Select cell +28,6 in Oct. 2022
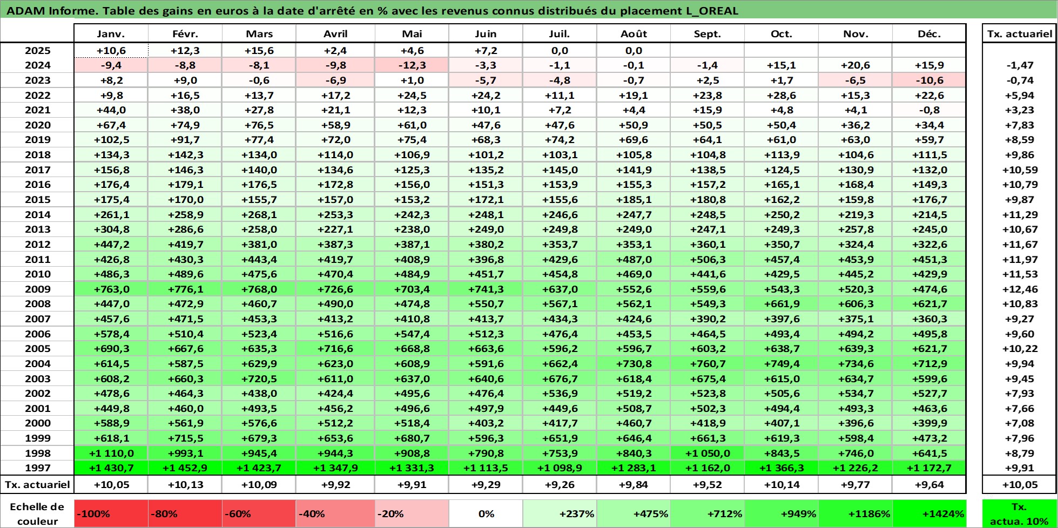This screenshot has height=528, width=1058. (781, 96)
